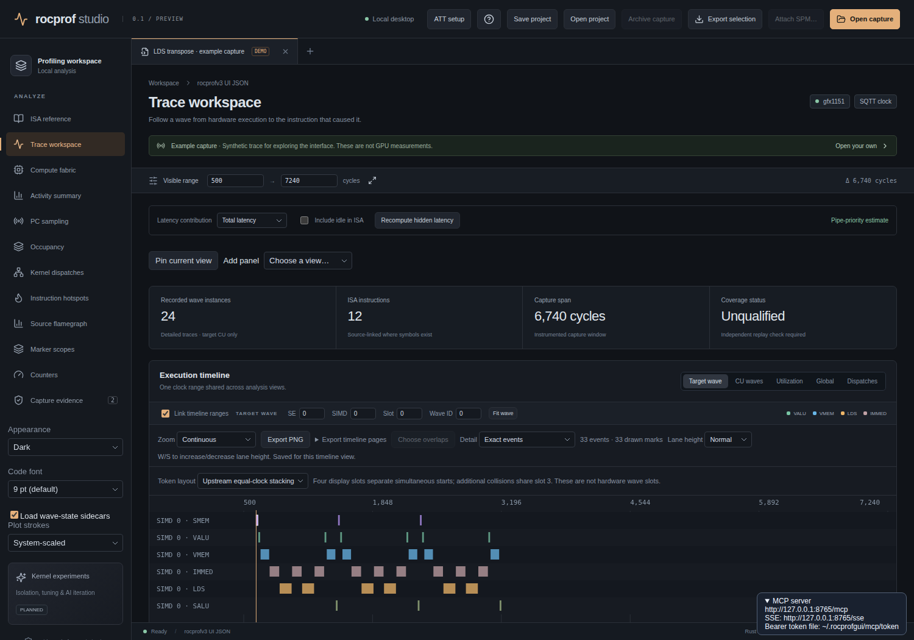914x640 pixels.
Task: Open Lane height Normal dropdown
Action: 728,439
